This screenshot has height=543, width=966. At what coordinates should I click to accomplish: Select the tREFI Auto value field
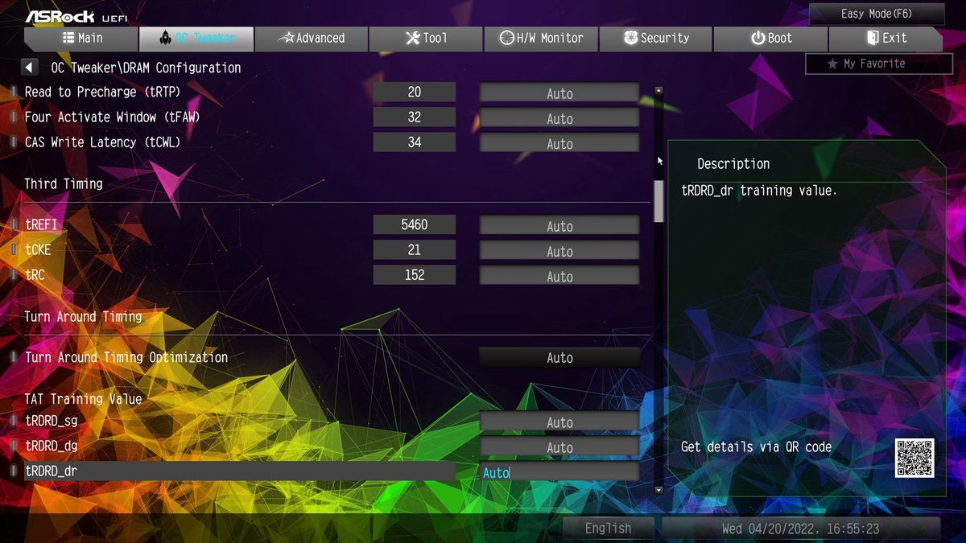coord(559,226)
